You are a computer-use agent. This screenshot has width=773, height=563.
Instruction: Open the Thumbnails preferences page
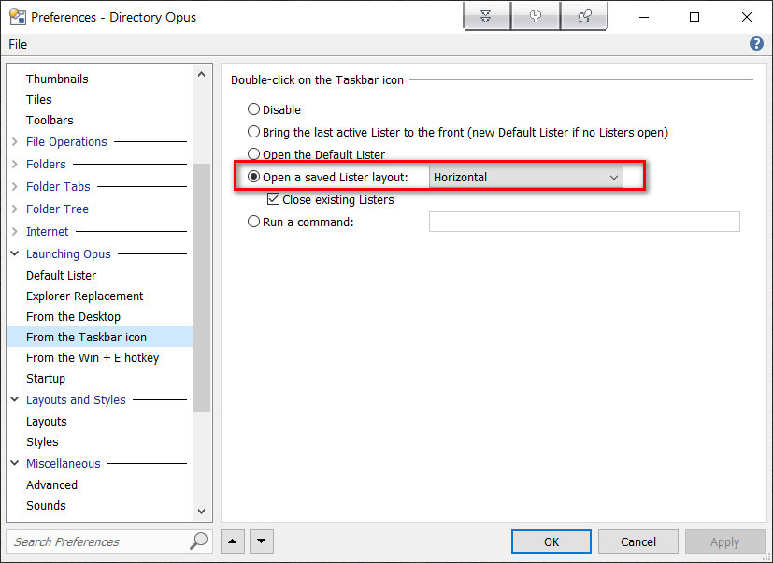click(57, 79)
